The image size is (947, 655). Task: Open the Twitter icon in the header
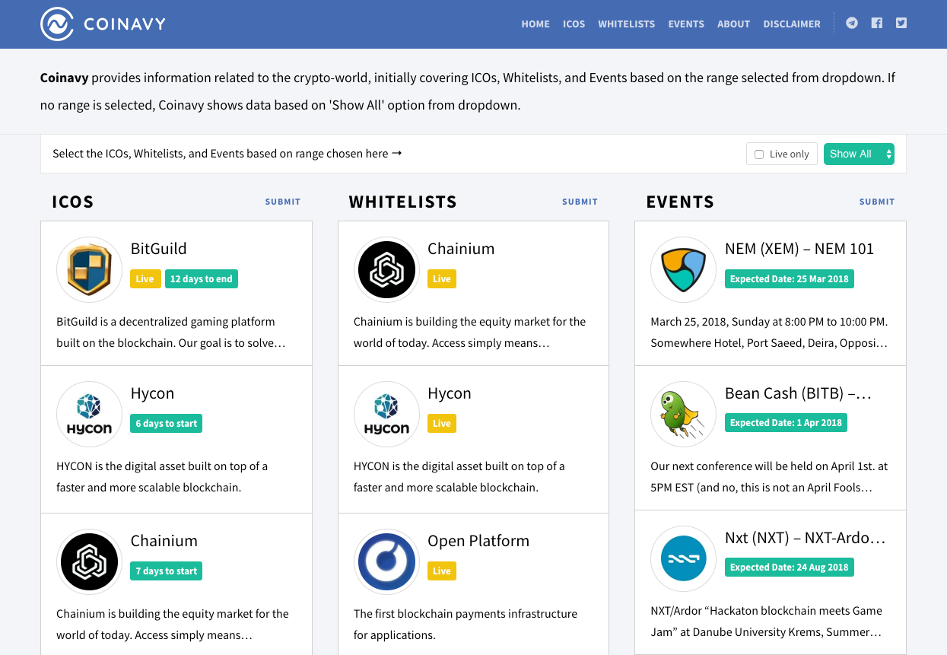click(x=901, y=23)
